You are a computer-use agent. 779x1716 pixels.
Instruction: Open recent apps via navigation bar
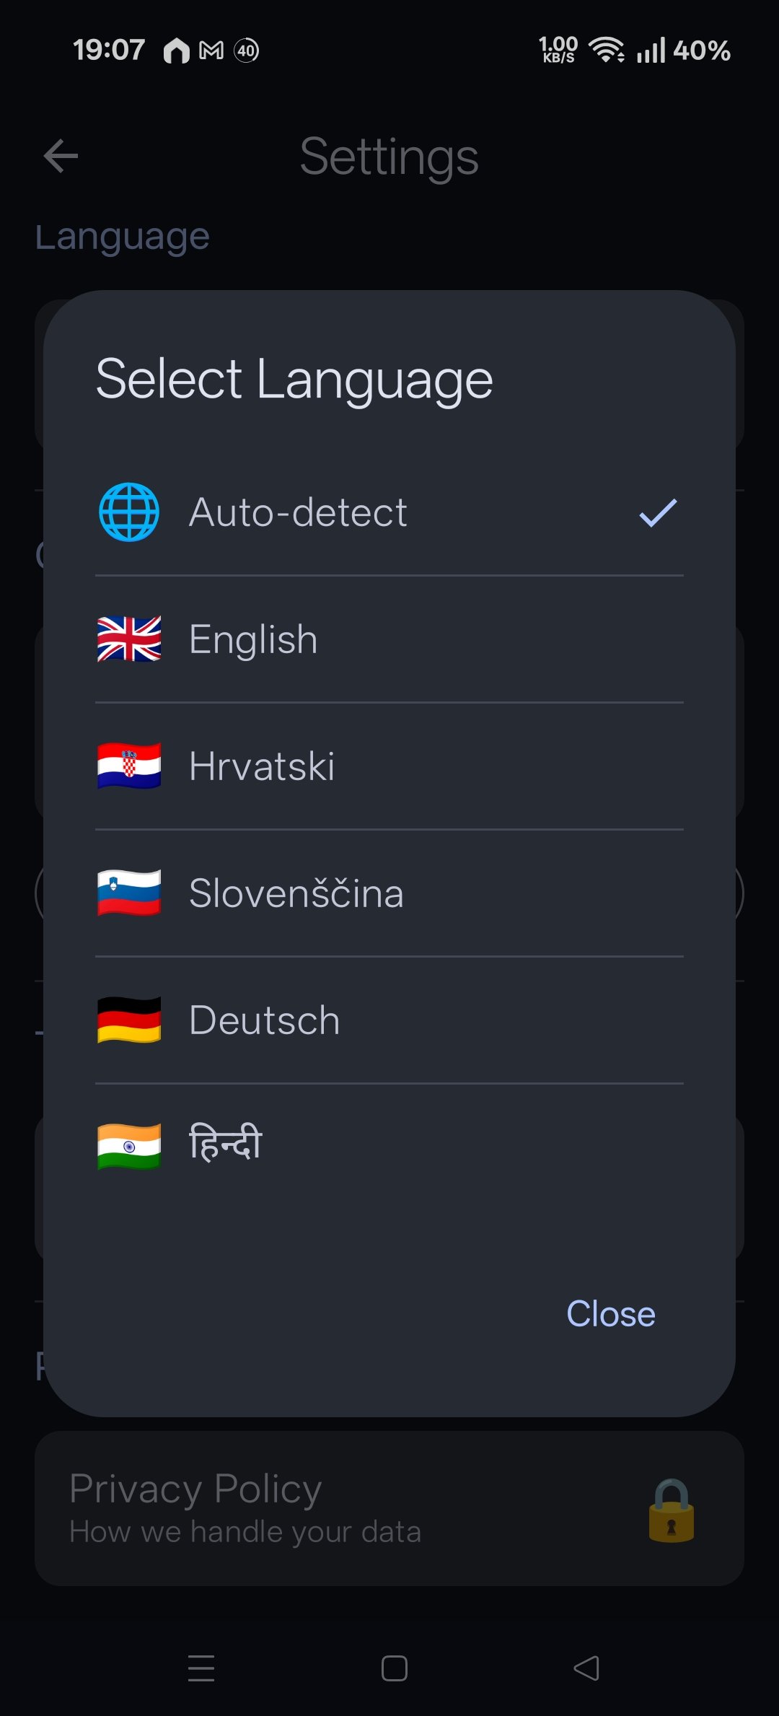[201, 1668]
